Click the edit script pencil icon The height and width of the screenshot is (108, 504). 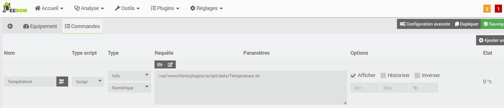170,64
